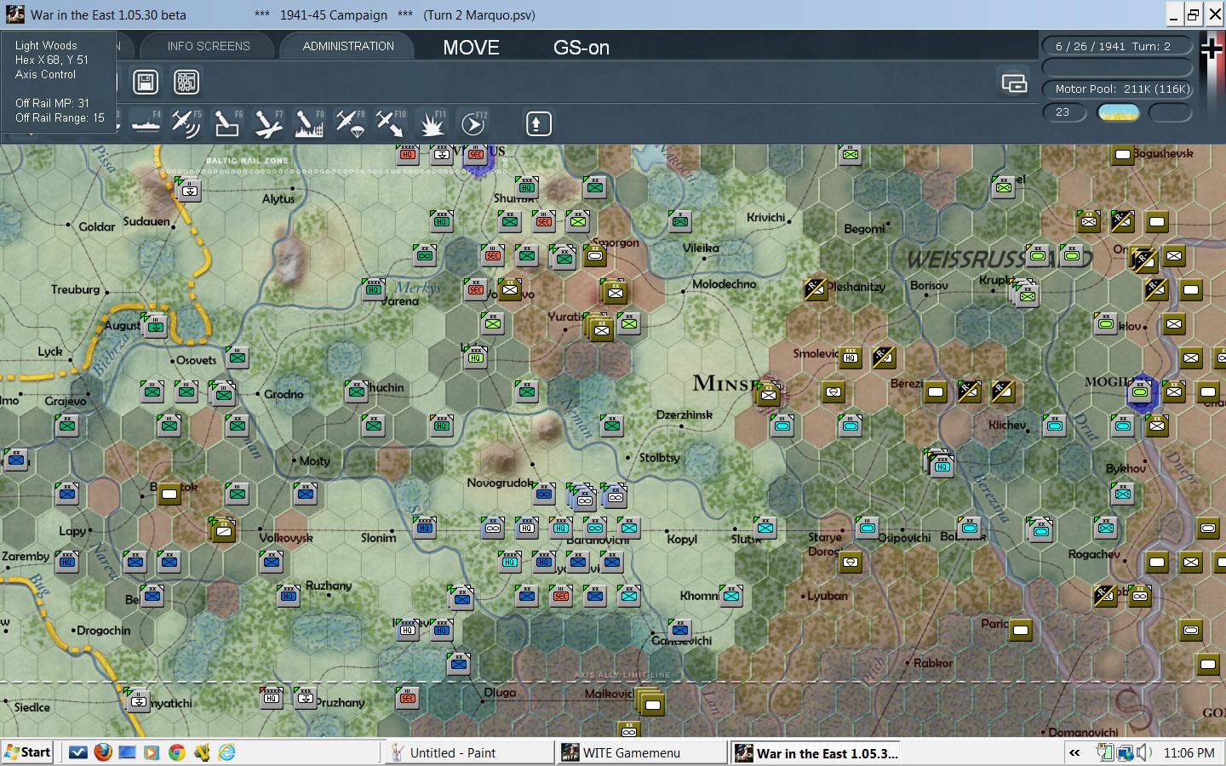Click the Lyuban town label on map

(x=828, y=596)
